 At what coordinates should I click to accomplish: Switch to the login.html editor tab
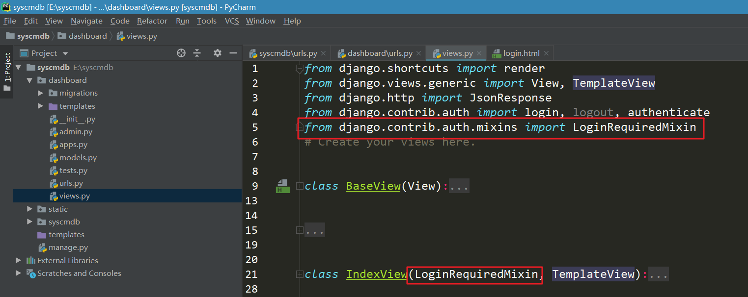[521, 53]
